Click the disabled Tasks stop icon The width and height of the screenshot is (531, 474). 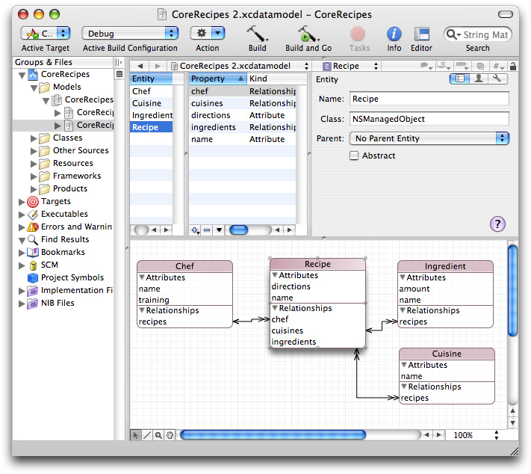(358, 34)
